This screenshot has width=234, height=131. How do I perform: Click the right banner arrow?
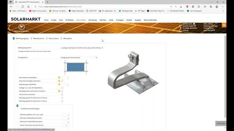click(180, 28)
